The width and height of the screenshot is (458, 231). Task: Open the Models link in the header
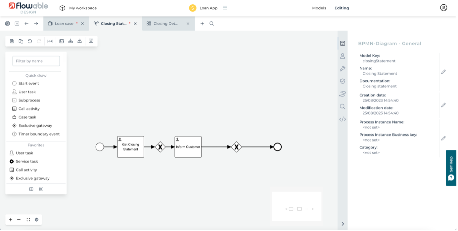click(319, 8)
